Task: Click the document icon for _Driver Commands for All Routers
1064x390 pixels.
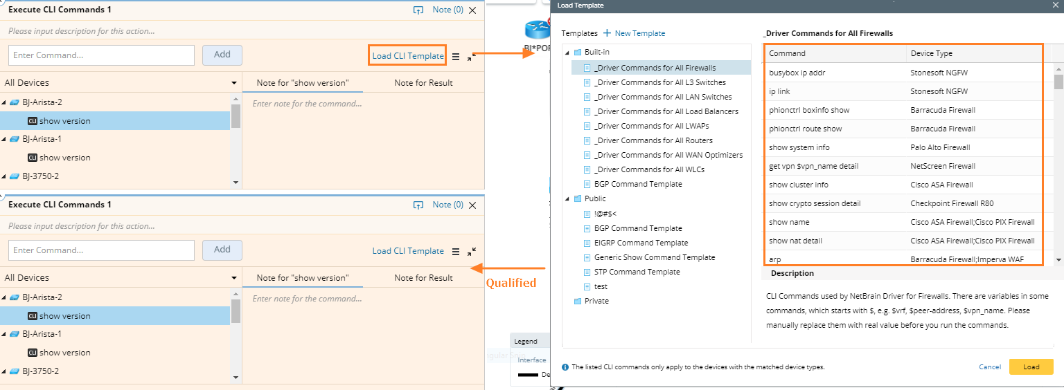Action: coord(587,140)
